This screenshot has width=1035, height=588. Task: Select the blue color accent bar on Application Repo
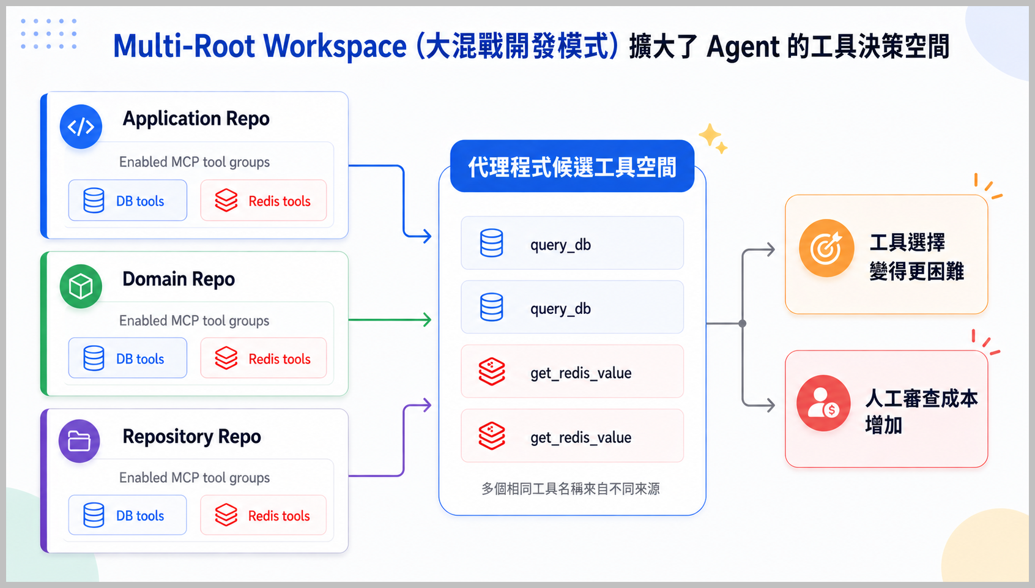[45, 164]
